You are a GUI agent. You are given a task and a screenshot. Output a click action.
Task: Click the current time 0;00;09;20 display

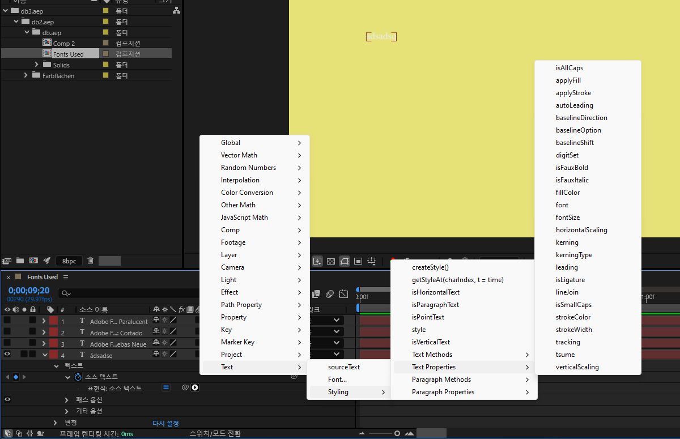click(29, 290)
